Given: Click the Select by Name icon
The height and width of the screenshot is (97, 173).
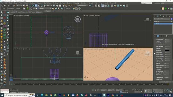Looking at the screenshot, I should 27,5.
